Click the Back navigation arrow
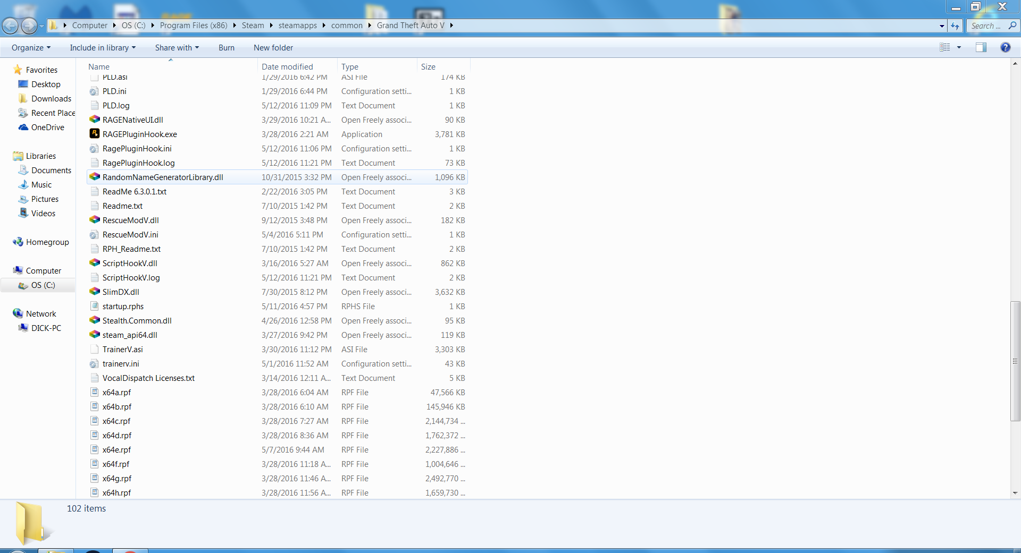Viewport: 1021px width, 553px height. tap(10, 25)
